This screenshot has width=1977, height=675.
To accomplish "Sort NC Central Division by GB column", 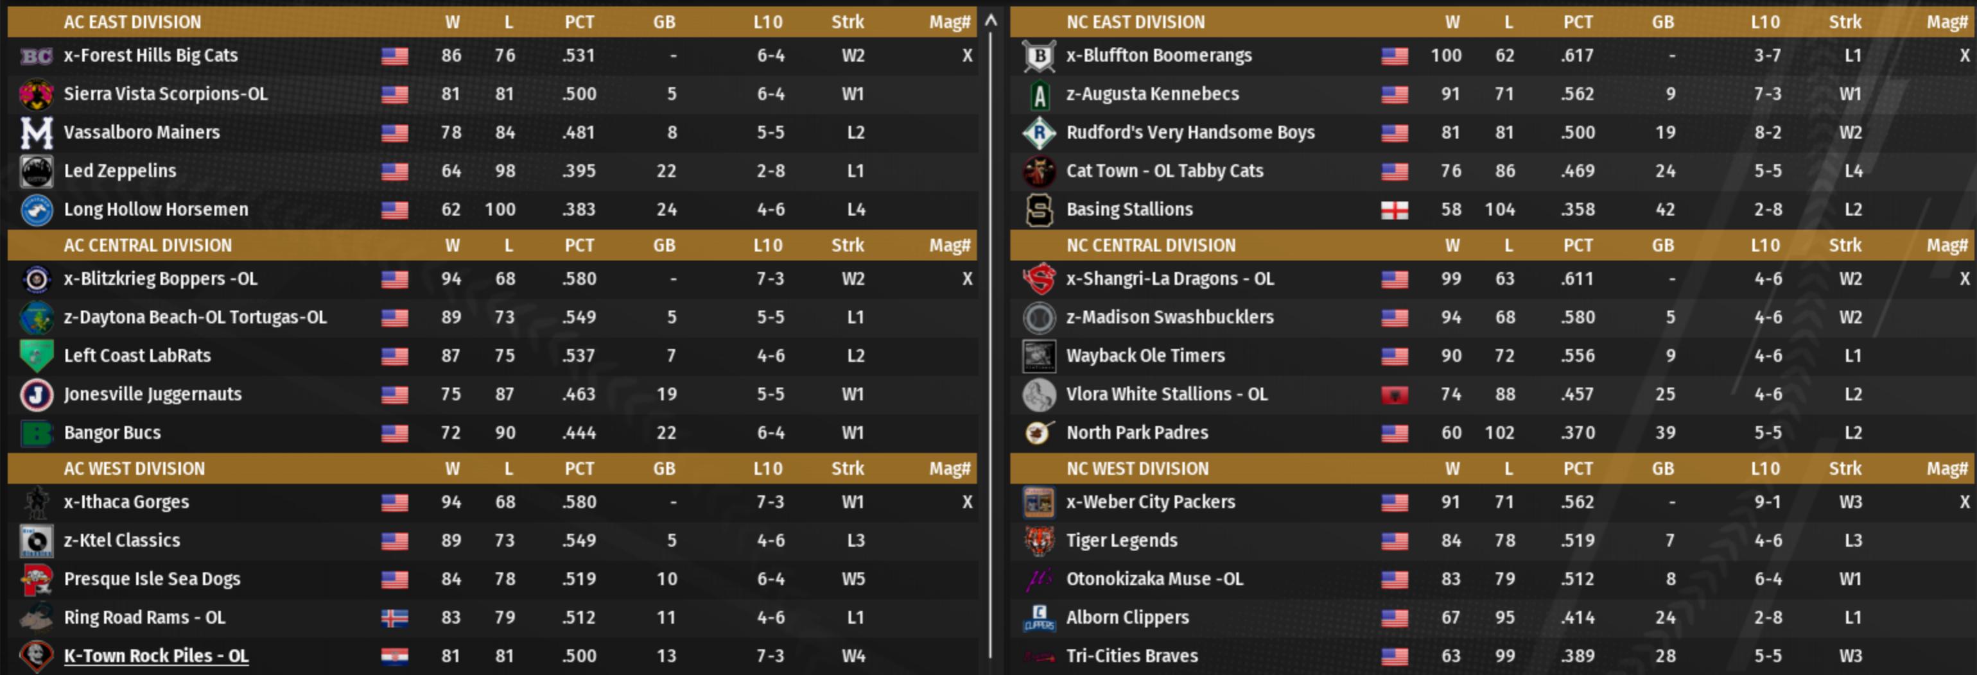I will [x=1662, y=246].
